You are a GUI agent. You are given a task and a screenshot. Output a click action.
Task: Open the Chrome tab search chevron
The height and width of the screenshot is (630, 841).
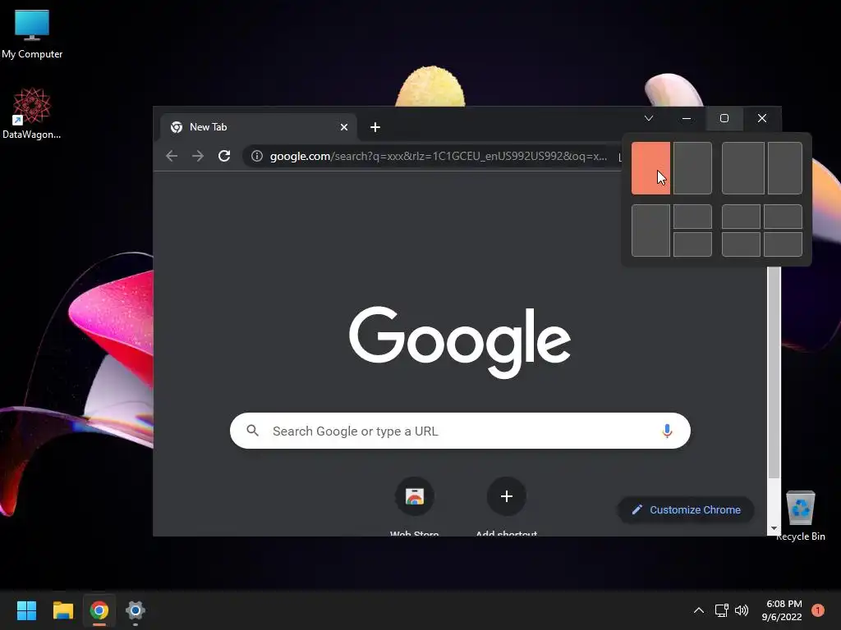(x=649, y=118)
